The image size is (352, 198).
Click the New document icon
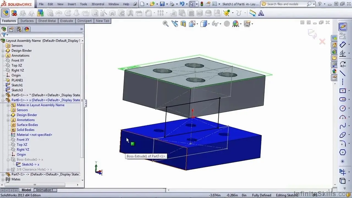142,4
